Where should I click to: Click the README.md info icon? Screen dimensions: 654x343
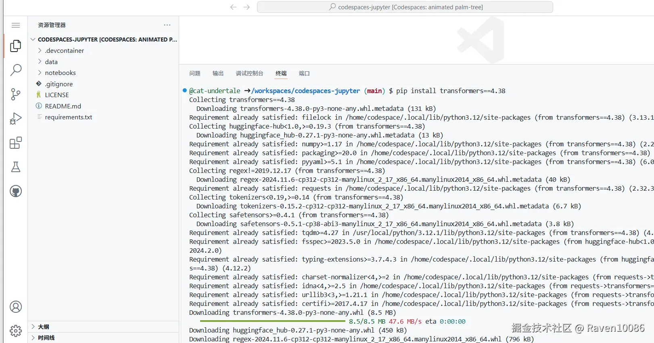tap(39, 106)
